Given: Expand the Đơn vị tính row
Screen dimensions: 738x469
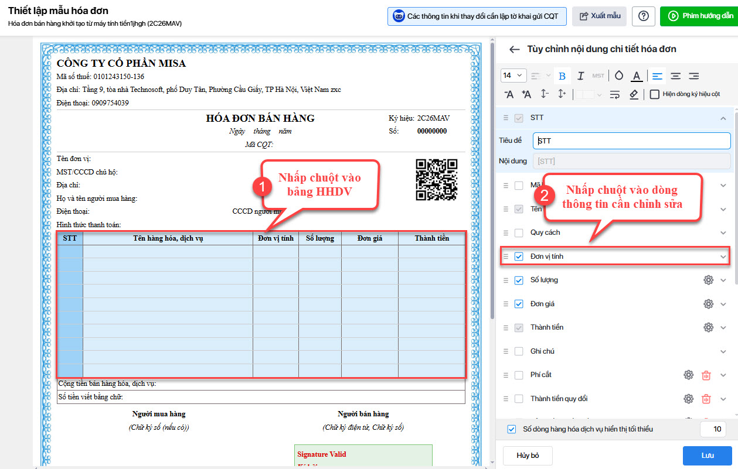Looking at the screenshot, I should point(723,256).
